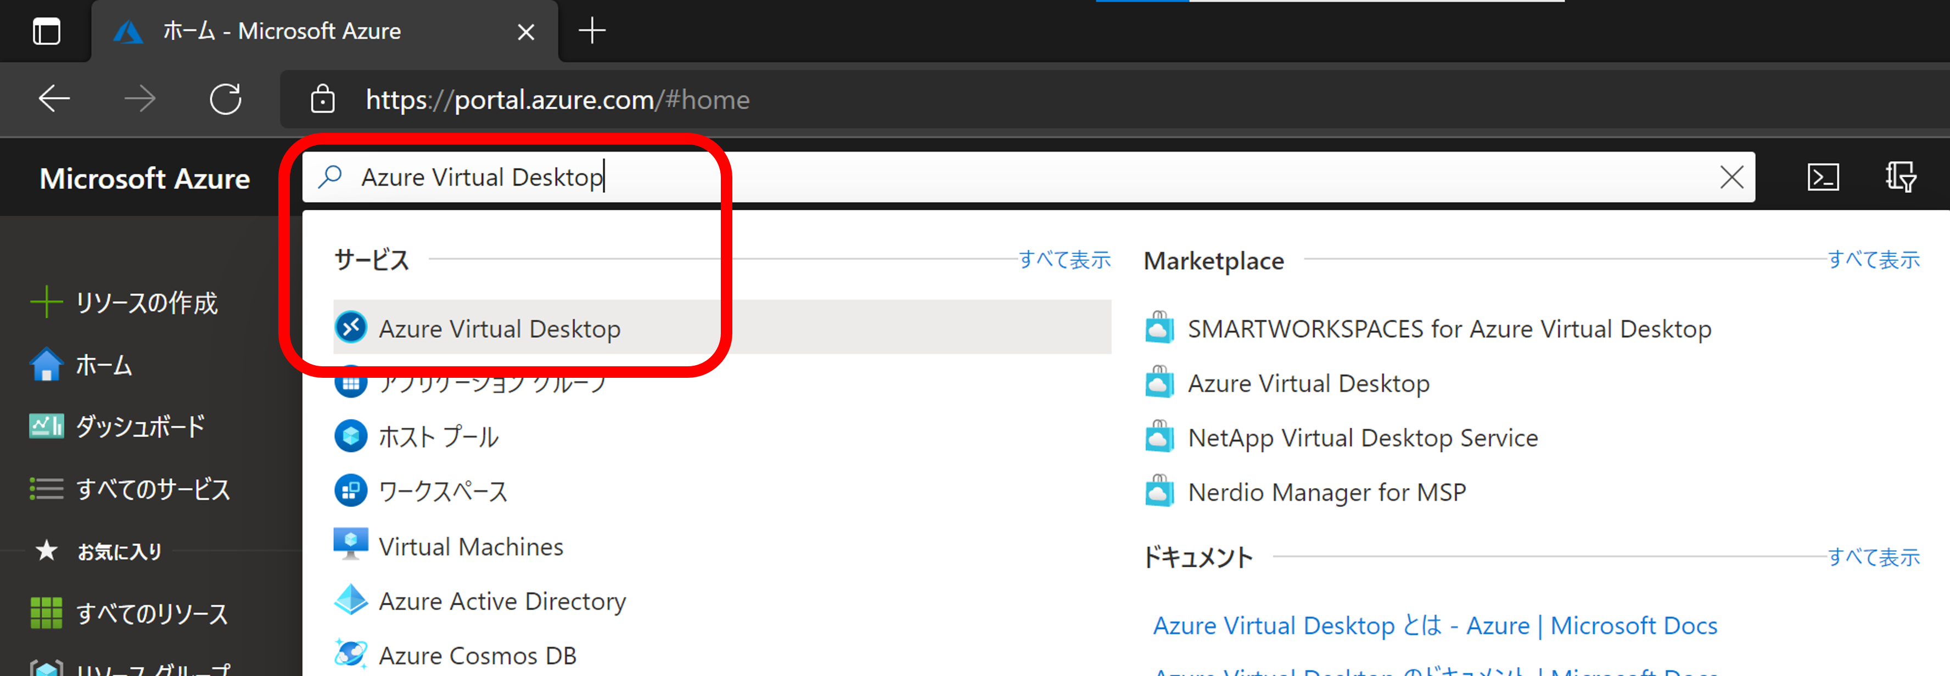Open the Azure Virtual Desktop とは docs link
1950x676 pixels.
pos(1435,625)
